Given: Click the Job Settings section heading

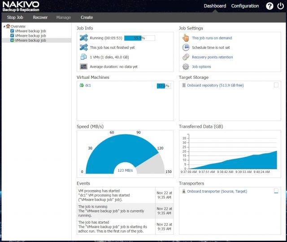Looking at the screenshot, I should click(x=191, y=28).
